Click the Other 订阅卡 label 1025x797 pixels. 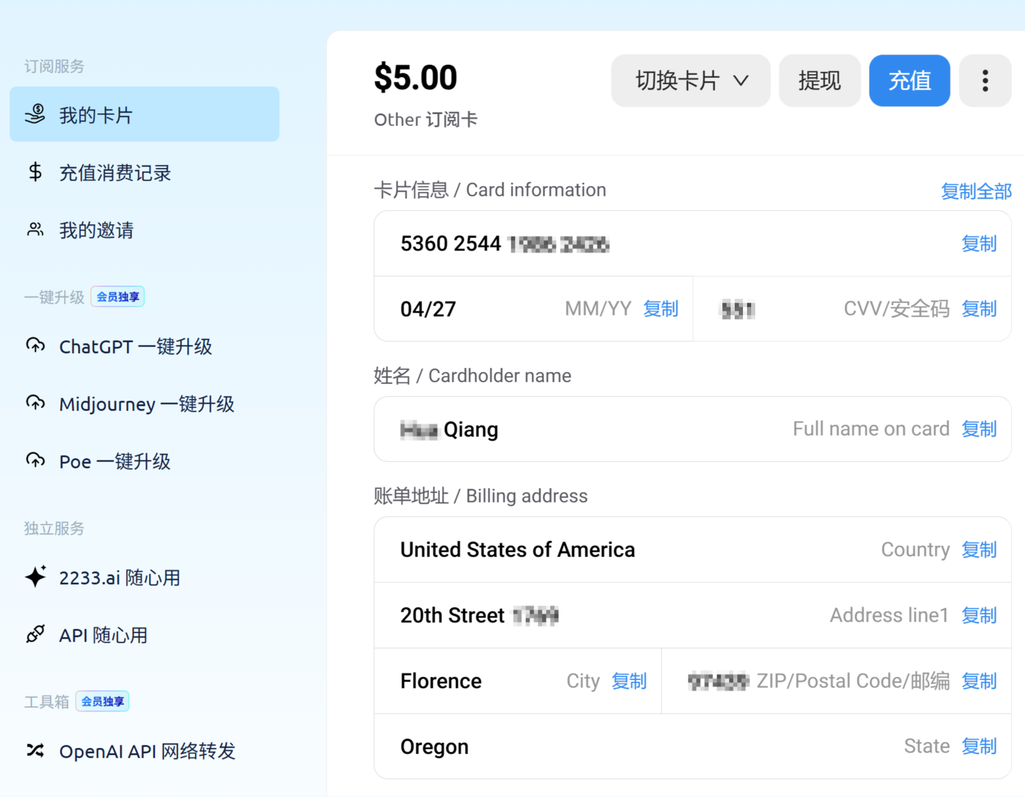(x=426, y=120)
